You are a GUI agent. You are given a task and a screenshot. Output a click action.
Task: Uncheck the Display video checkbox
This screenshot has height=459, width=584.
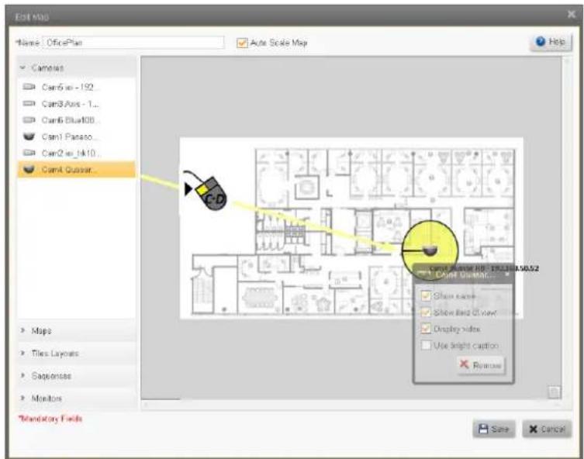[426, 329]
